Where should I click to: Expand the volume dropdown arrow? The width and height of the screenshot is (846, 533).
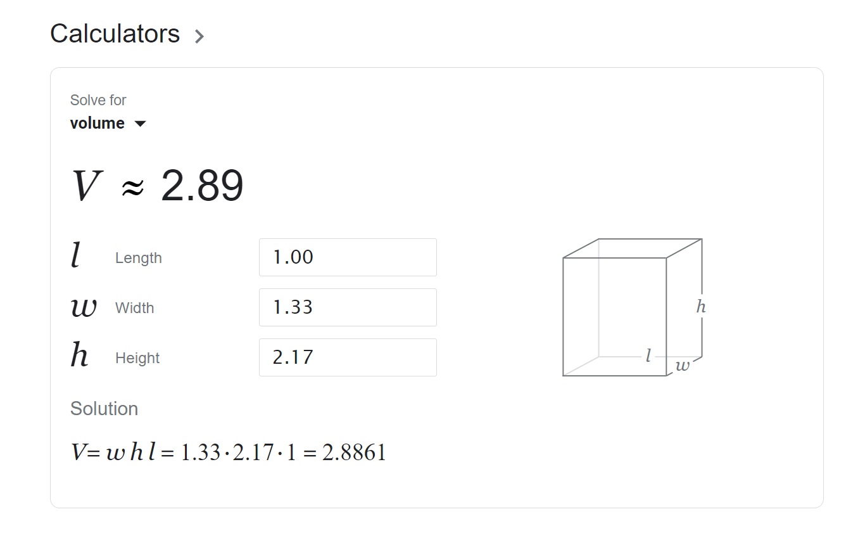[141, 124]
